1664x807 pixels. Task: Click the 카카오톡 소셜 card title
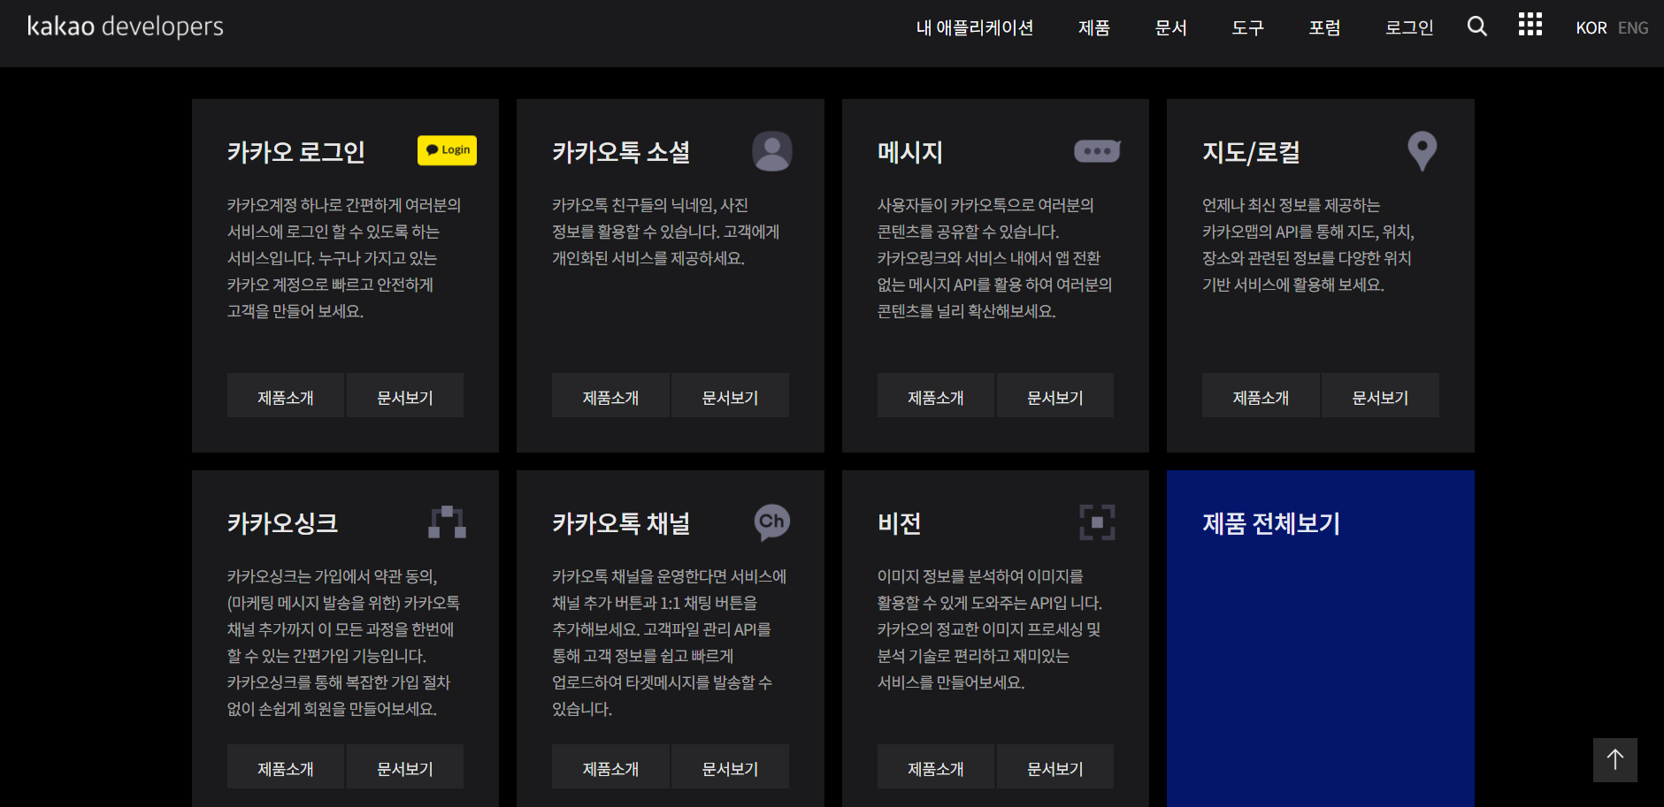coord(621,152)
